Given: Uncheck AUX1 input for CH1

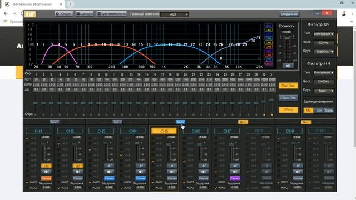Looking at the screenshot, I should point(27,182).
